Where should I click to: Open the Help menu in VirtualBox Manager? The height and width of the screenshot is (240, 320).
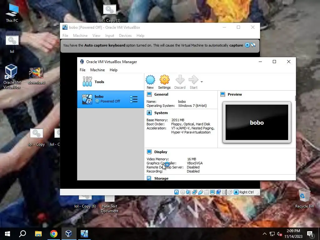113,70
